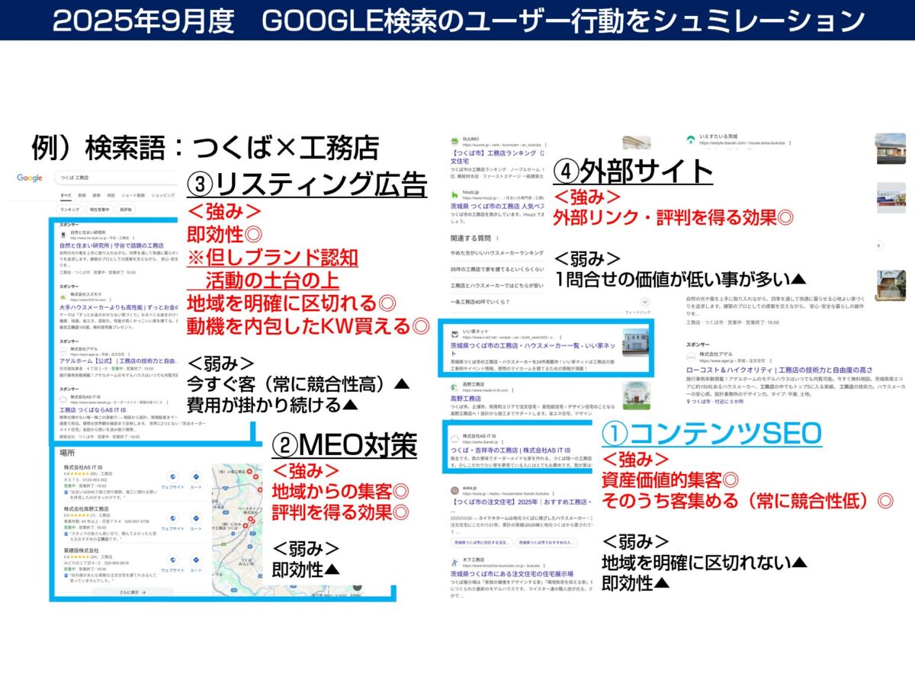Click the SUUMO favicon
This screenshot has width=915, height=686.
[x=454, y=140]
